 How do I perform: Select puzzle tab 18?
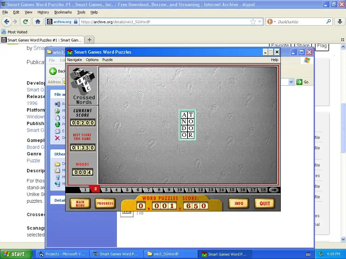point(263,190)
